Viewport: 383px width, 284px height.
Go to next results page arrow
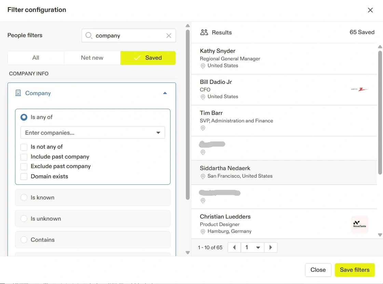(271, 248)
